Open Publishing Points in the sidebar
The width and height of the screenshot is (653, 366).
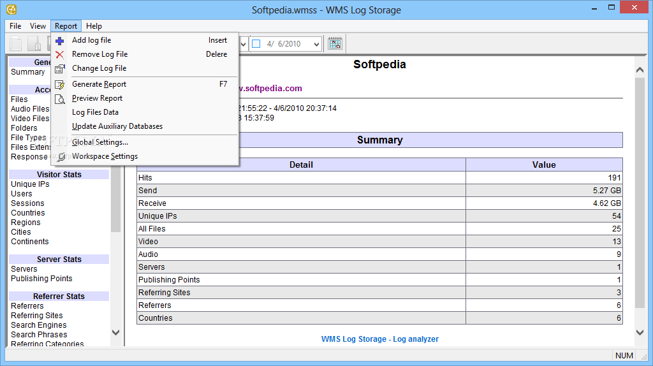pos(41,279)
